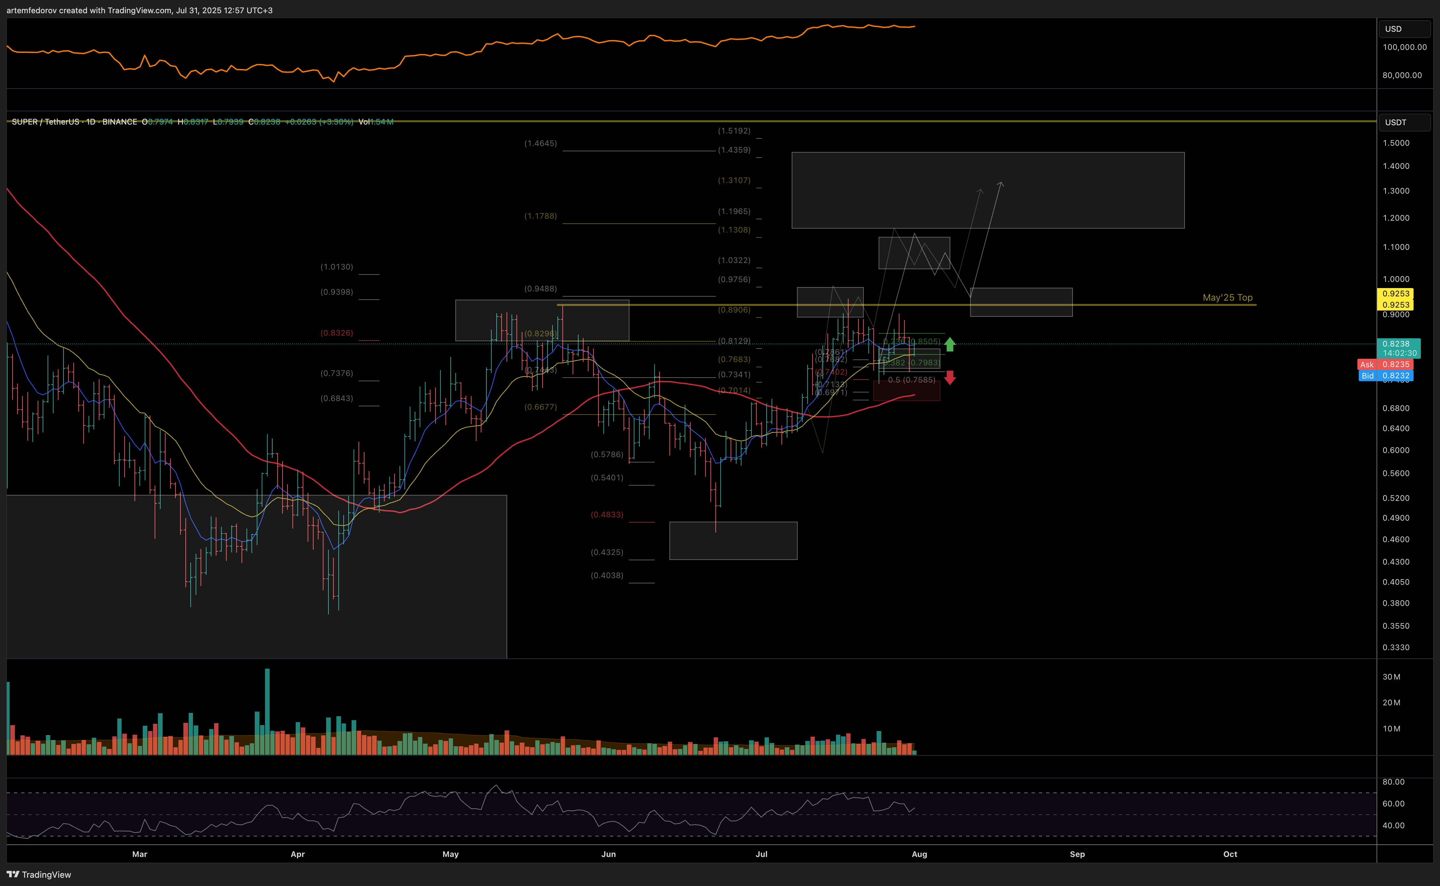Screen dimensions: 1440x886
Task: Click the Ask 0.8235 price tag
Action: 1385,364
